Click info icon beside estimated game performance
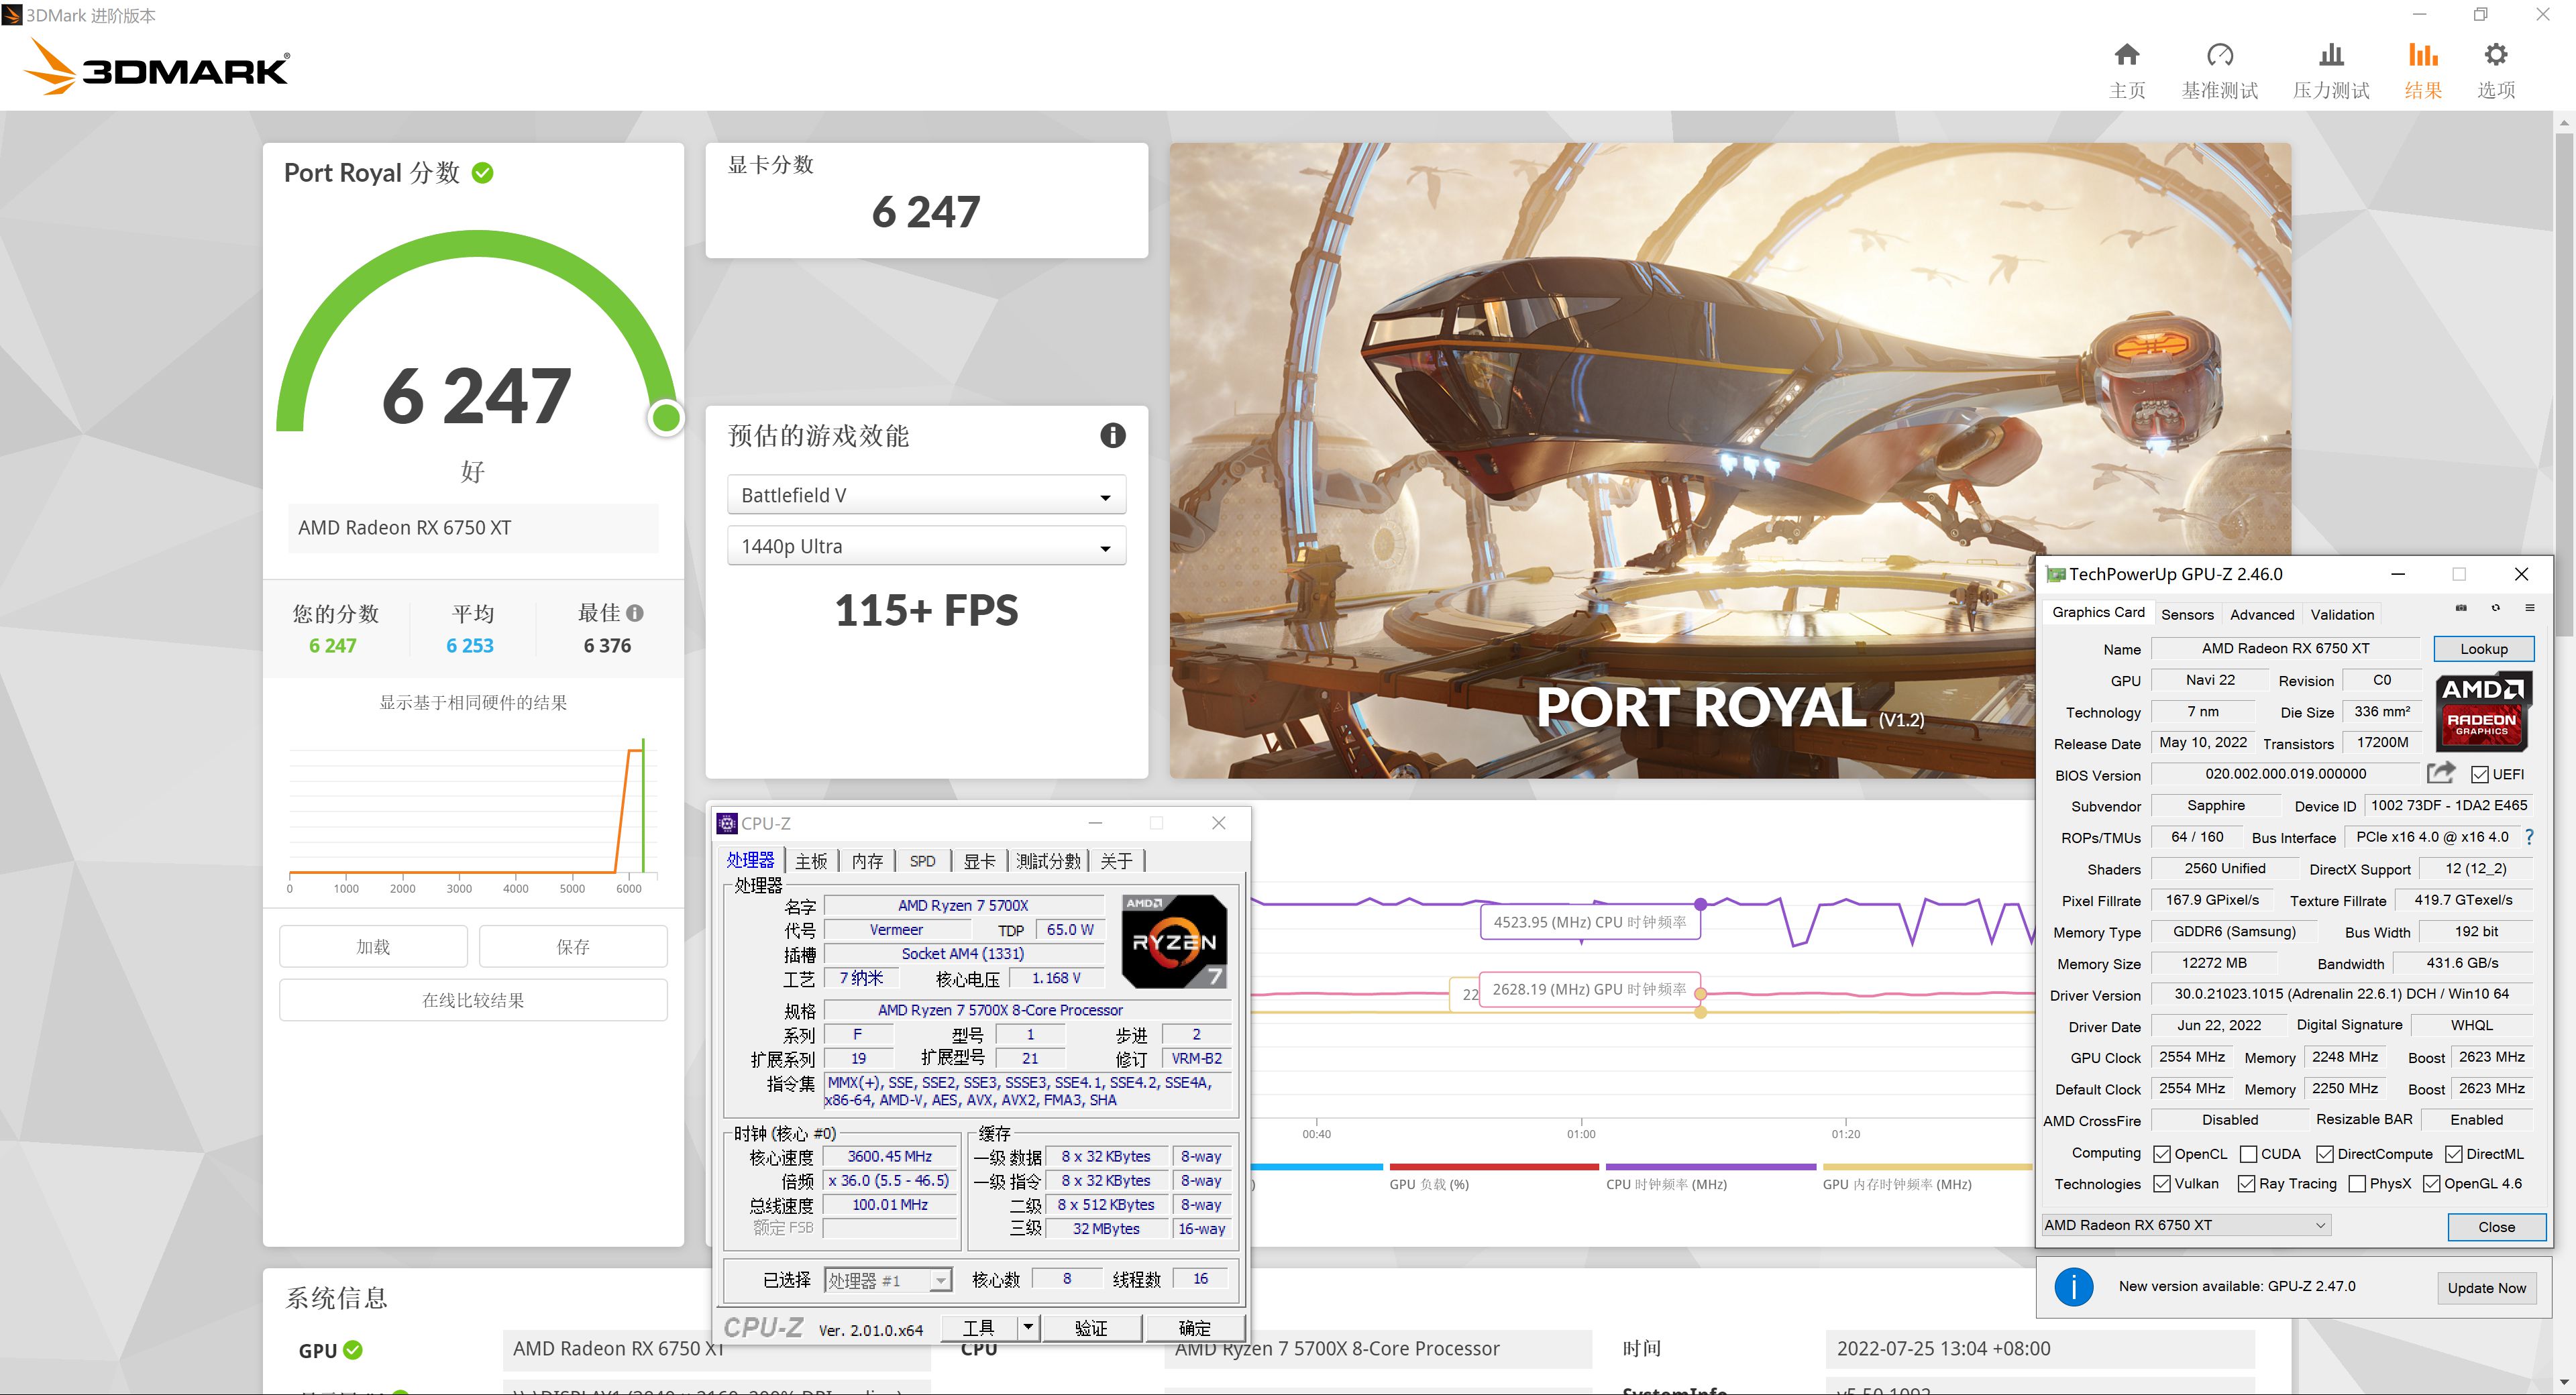This screenshot has width=2576, height=1395. click(x=1112, y=435)
